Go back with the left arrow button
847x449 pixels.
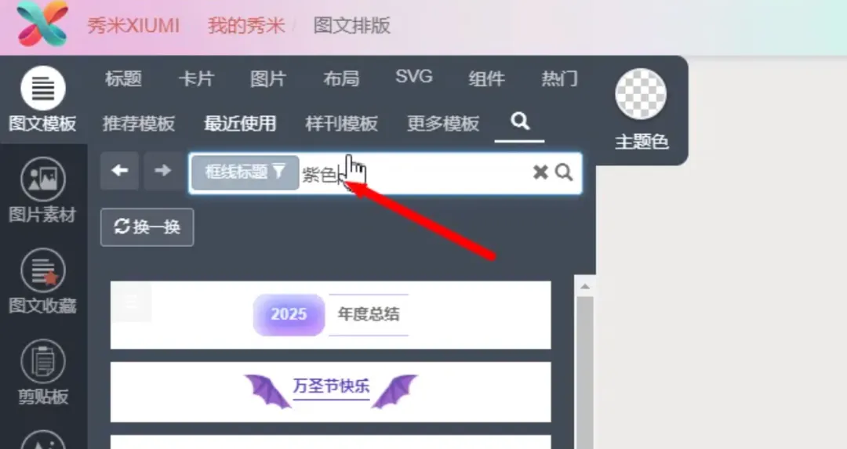120,171
